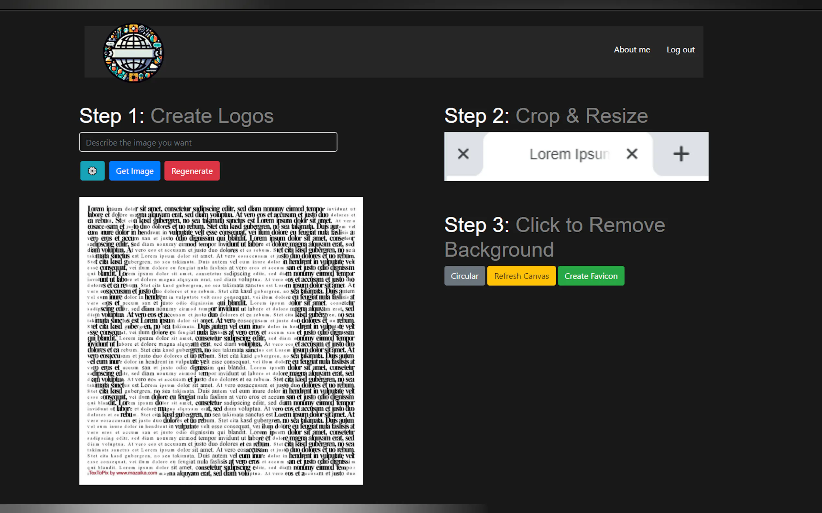This screenshot has width=822, height=513.
Task: Click the Step 3 Click to Remove Background heading
Action: click(x=554, y=237)
